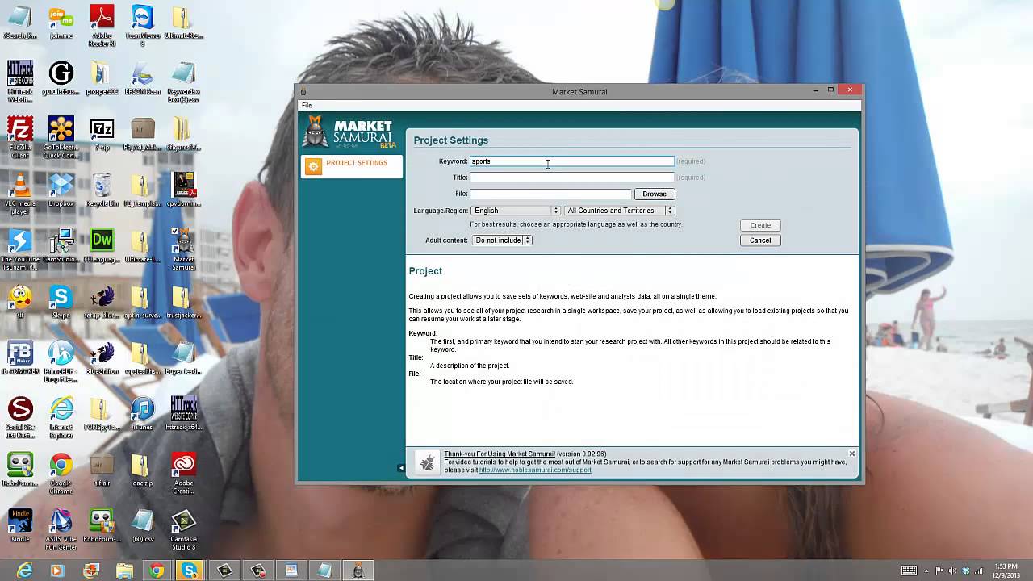Open the All Countries and Territories dropdown
The height and width of the screenshot is (581, 1033).
pyautogui.click(x=619, y=211)
